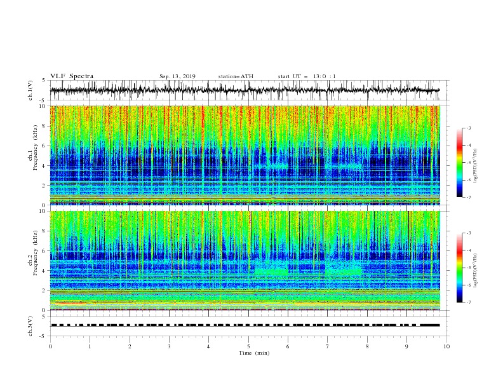Click the date 'Sep. 13, 2019'
The width and height of the screenshot is (503, 389).
177,76
